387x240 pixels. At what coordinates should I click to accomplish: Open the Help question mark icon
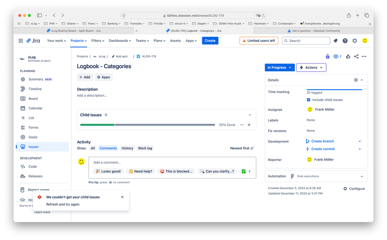(345, 41)
